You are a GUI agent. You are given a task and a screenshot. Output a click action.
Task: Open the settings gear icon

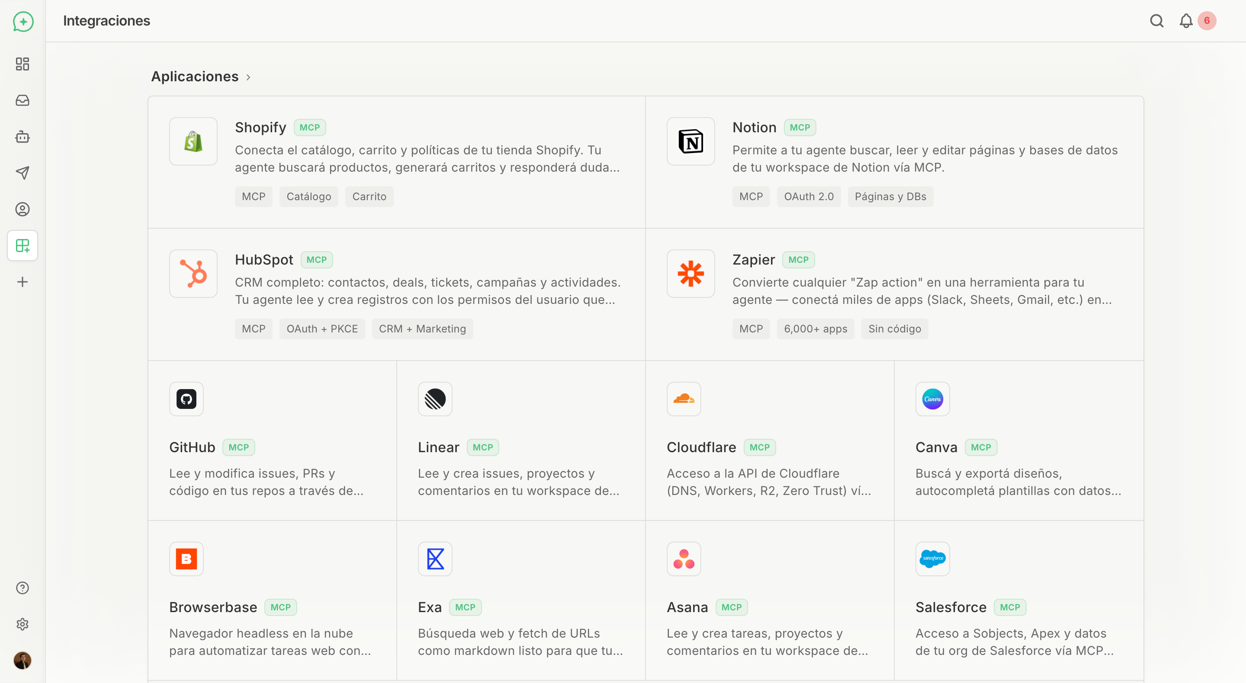pyautogui.click(x=22, y=624)
